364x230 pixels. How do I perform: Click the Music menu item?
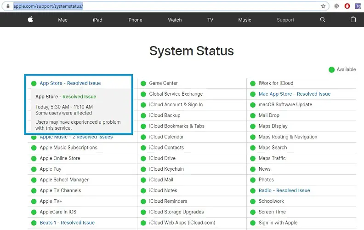tap(245, 20)
